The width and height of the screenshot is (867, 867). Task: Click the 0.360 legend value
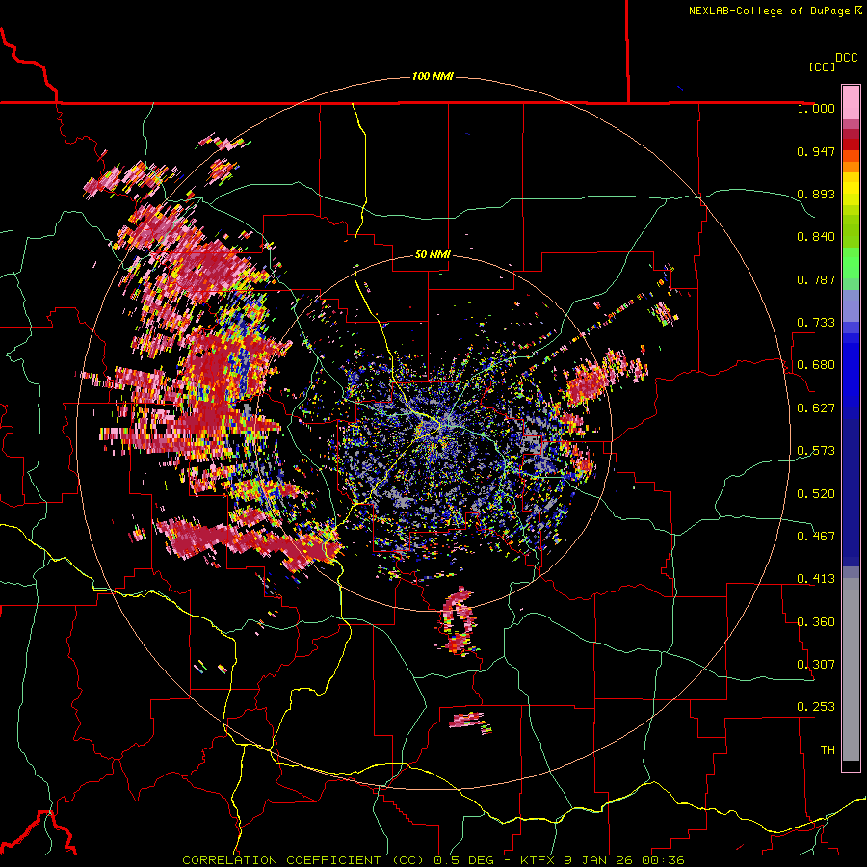(x=816, y=622)
